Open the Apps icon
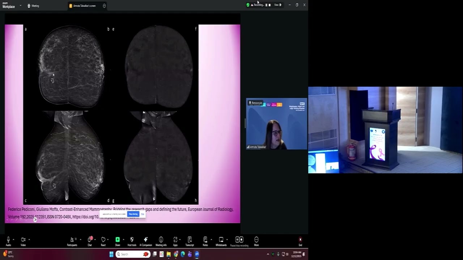 175,240
